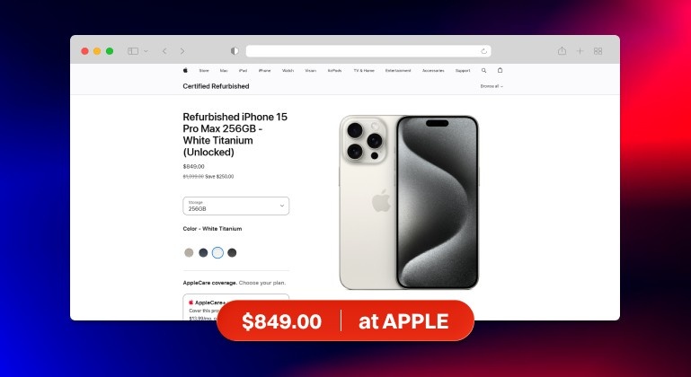Reload the page with the refresh icon
Screen dimensions: 691x377
pyautogui.click(x=483, y=51)
